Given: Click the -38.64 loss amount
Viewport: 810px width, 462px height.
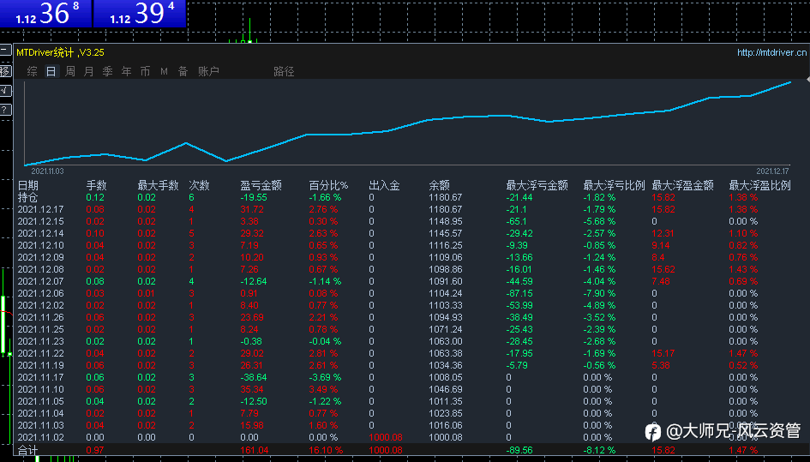Looking at the screenshot, I should 254,377.
